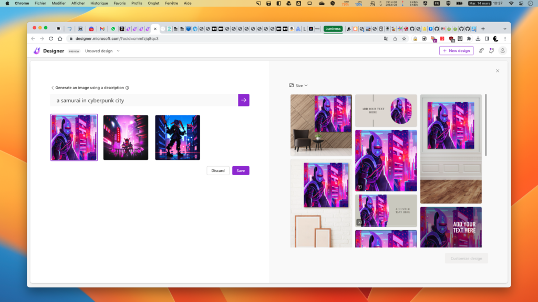Click the date Mar. 14 mars in menu bar
538x302 pixels.
480,3
